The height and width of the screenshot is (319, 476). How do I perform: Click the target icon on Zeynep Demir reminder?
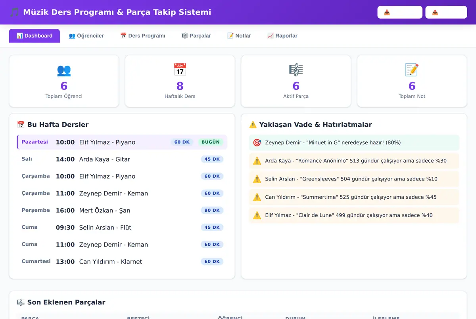point(257,142)
